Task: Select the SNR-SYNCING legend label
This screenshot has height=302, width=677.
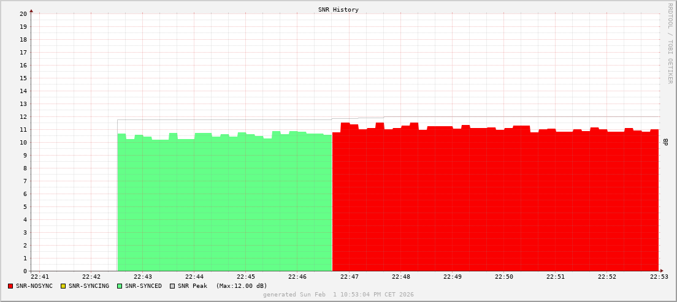Action: pos(89,286)
